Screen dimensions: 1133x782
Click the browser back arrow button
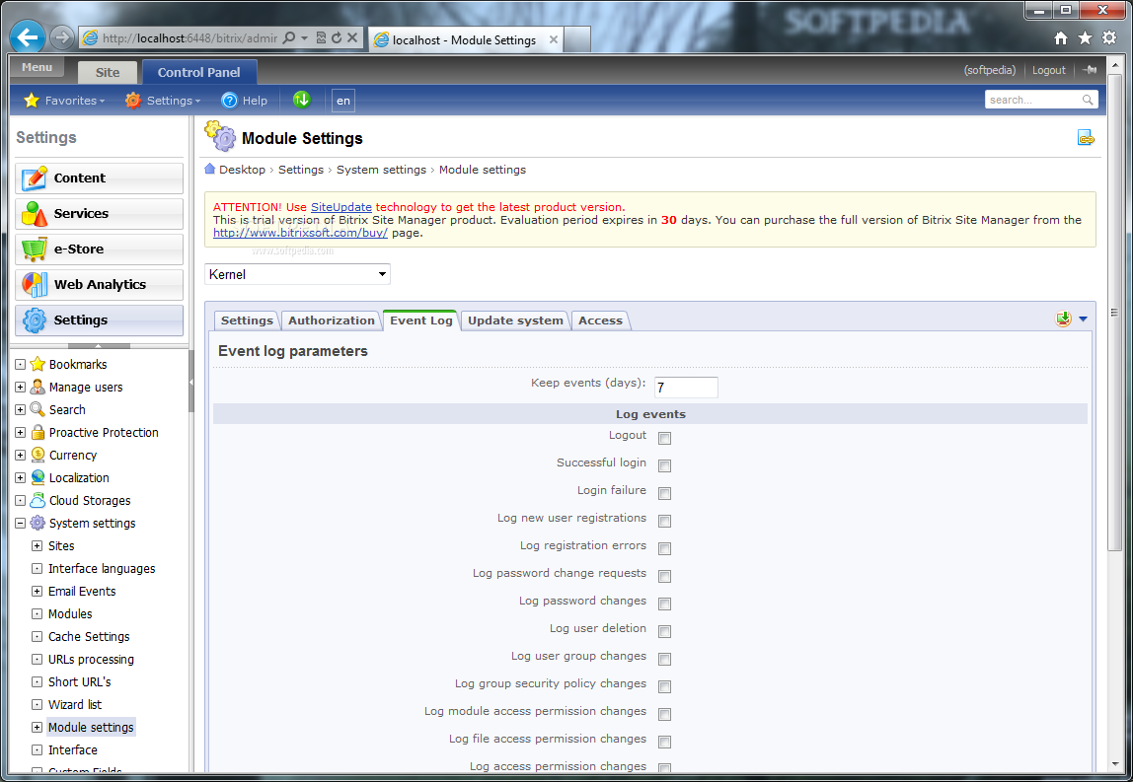pos(29,37)
